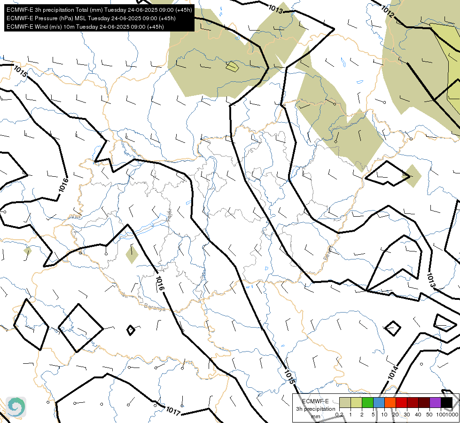Click the '3h precipitation Total' title line
This screenshot has width=460, height=423.
pos(99,10)
